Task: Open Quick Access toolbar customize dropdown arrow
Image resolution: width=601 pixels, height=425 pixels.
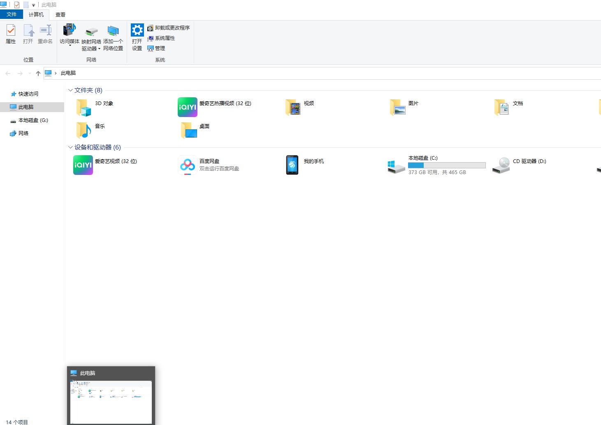Action: click(x=33, y=5)
